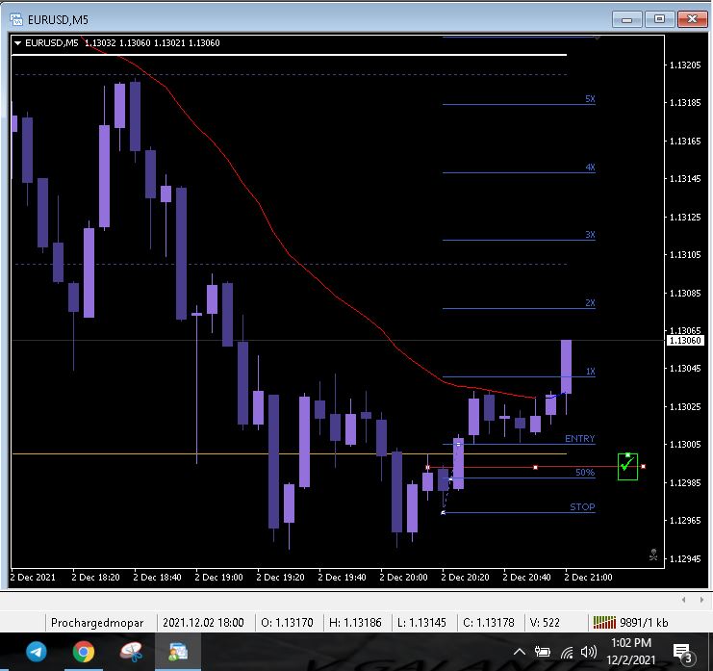Click the tab scroll left arrow
This screenshot has width=713, height=671.
(x=683, y=600)
